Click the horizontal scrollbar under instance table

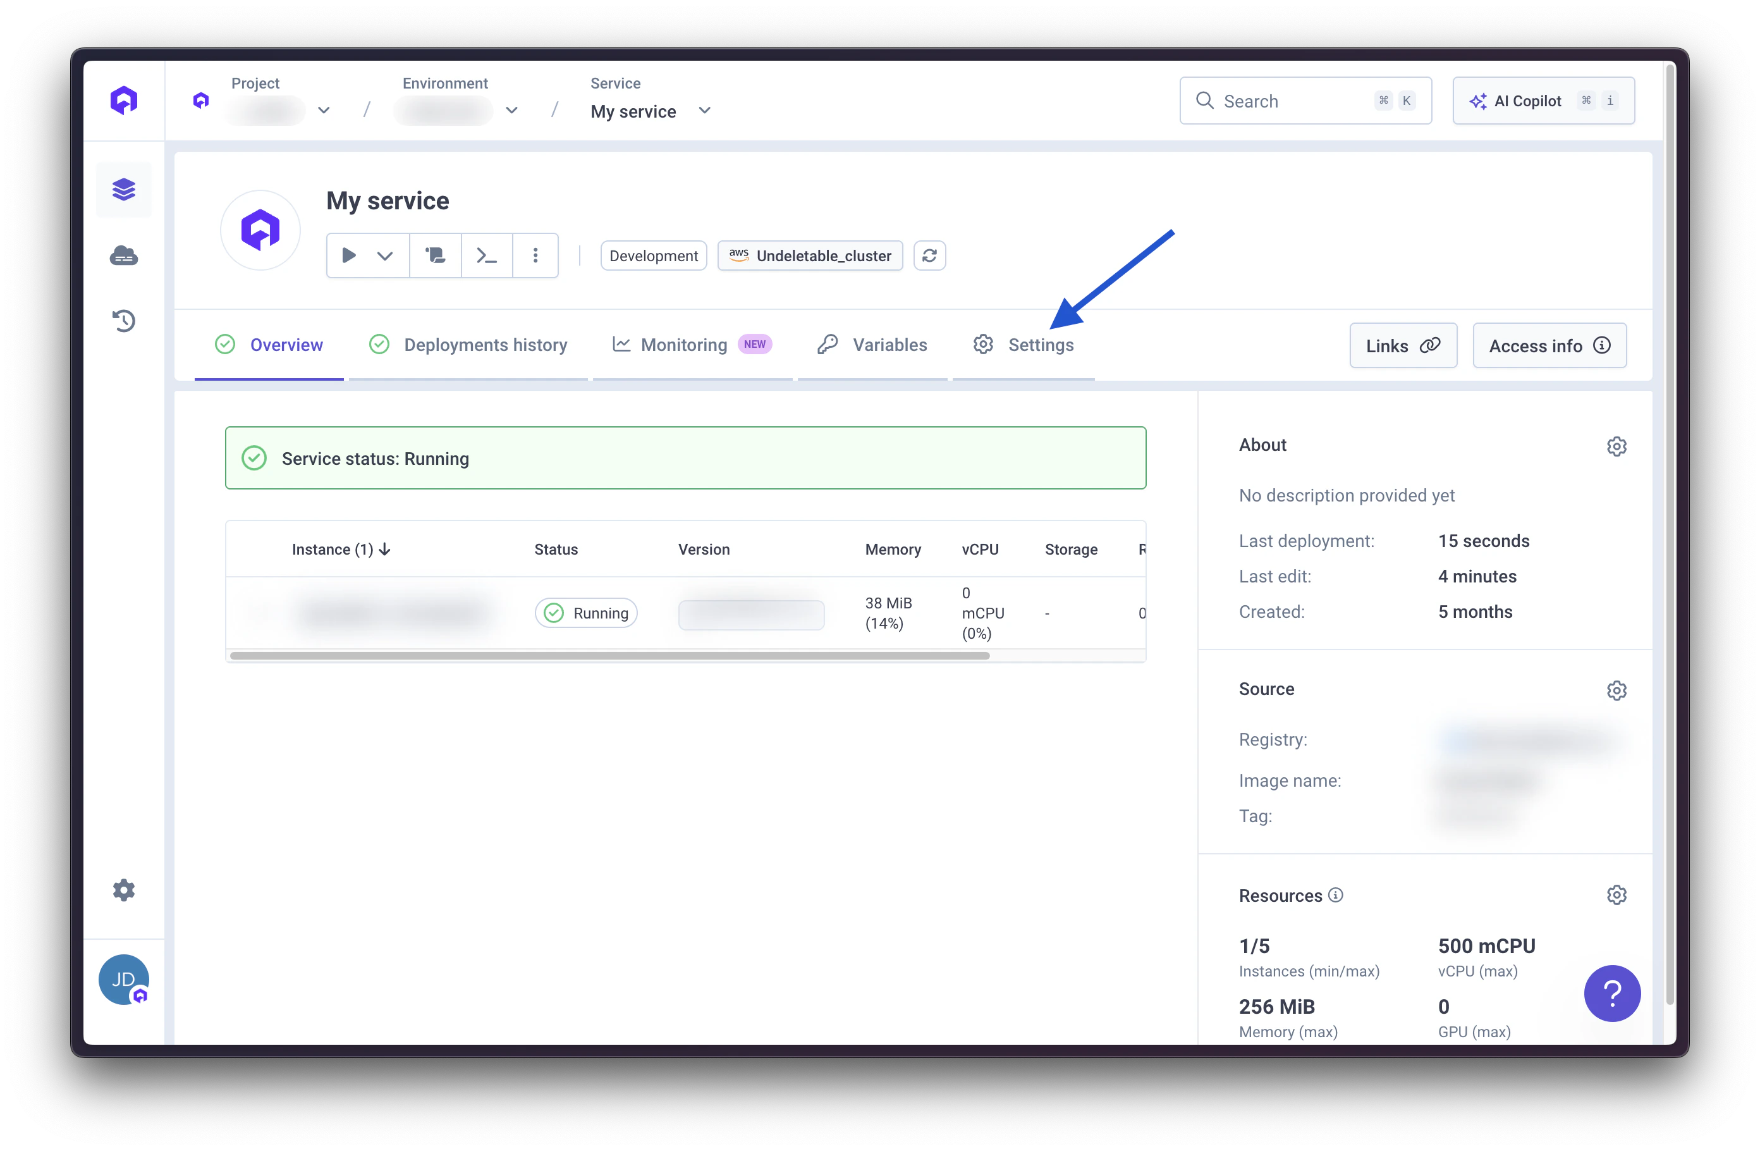coord(609,655)
